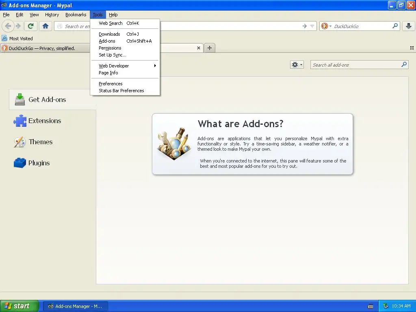
Task: Open the Extensions category
Action: 52,121
